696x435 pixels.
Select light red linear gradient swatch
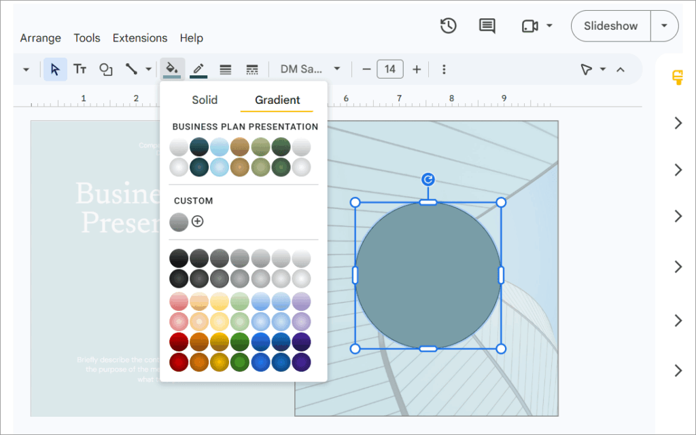click(179, 302)
